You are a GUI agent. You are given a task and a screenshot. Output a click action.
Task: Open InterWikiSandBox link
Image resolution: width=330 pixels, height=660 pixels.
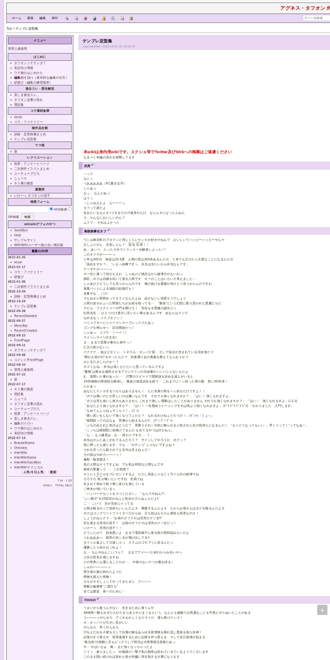tap(27, 462)
